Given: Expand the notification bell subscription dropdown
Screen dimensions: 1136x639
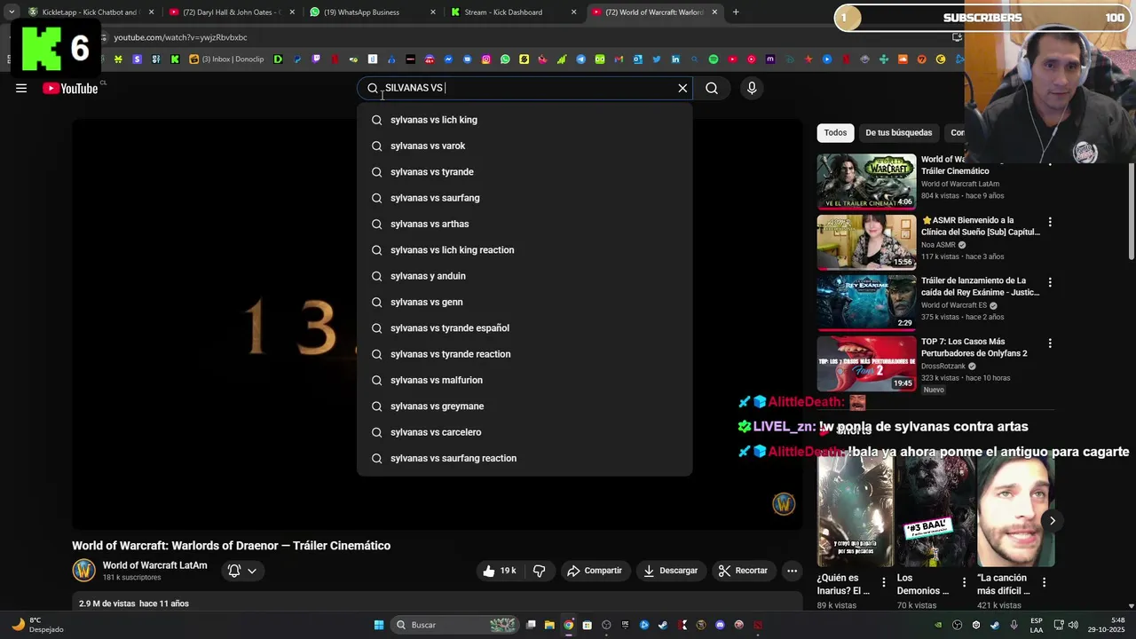Looking at the screenshot, I should pyautogui.click(x=242, y=571).
